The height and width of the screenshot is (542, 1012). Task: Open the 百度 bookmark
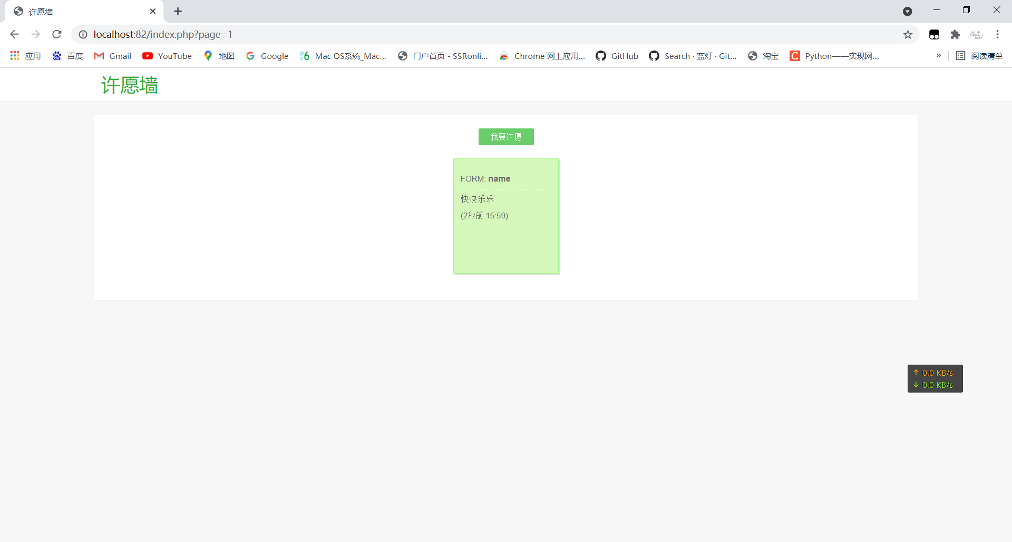point(67,56)
